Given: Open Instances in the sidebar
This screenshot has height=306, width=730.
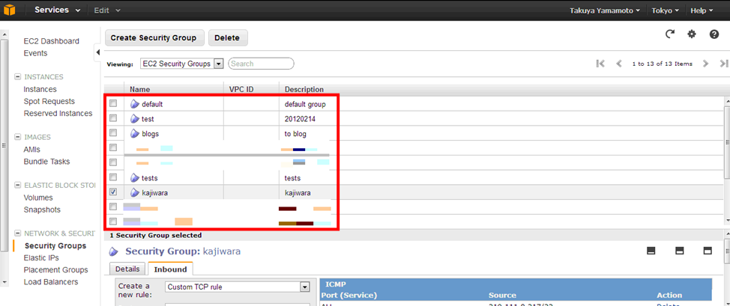Looking at the screenshot, I should pos(40,89).
